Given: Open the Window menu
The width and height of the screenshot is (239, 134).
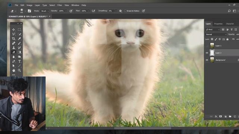Looking at the screenshot, I should 75,5.
